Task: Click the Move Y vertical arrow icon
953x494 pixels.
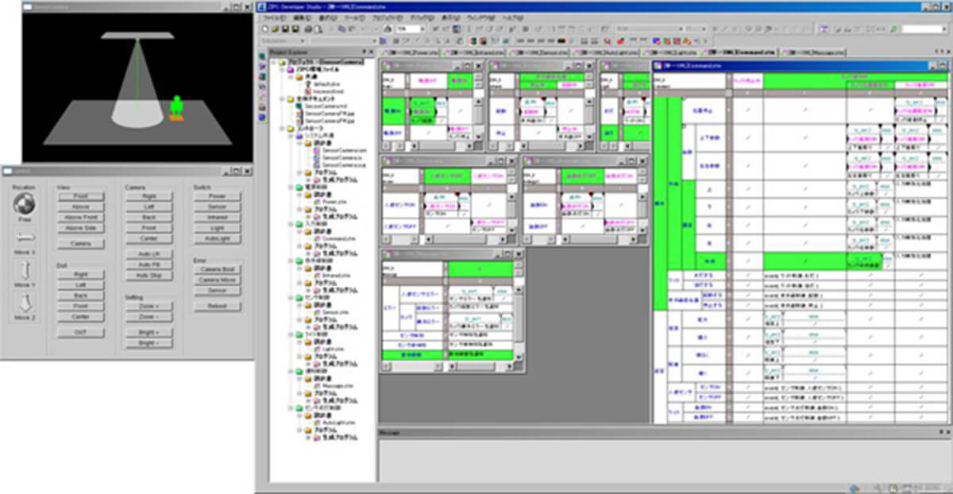Action: tap(24, 270)
